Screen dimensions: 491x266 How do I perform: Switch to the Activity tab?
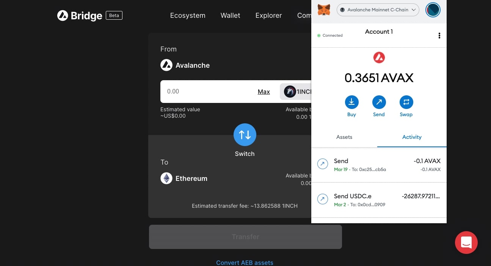click(x=412, y=137)
